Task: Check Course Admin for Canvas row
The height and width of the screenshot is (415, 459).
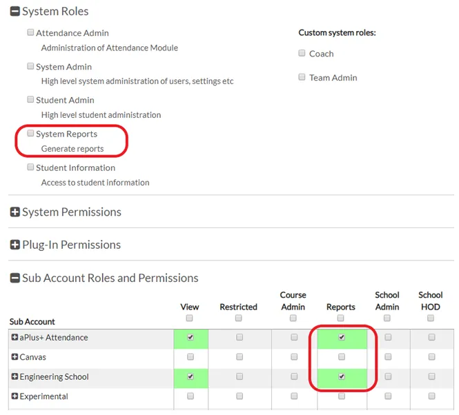Action: click(294, 357)
